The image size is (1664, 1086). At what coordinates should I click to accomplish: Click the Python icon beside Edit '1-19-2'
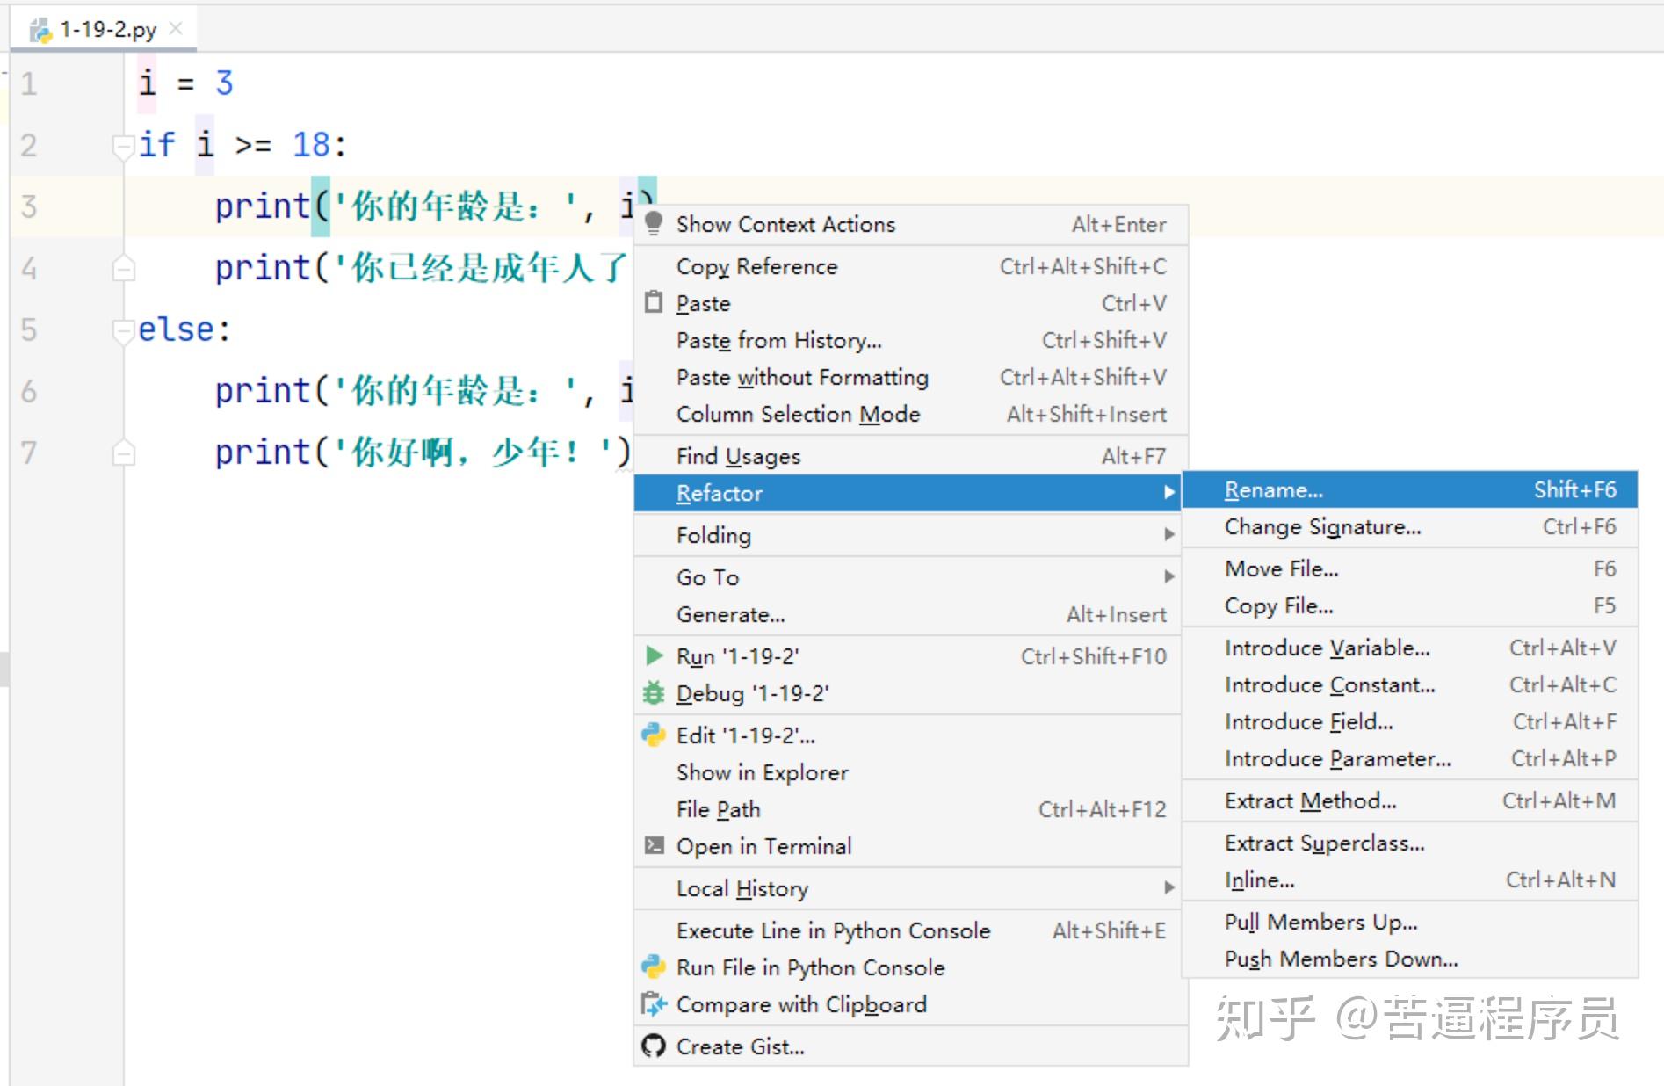[x=653, y=735]
